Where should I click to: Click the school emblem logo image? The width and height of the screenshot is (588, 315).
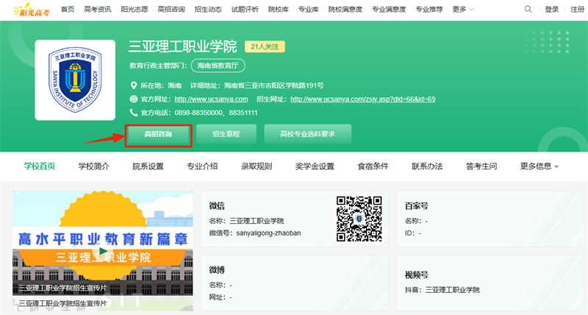point(75,80)
